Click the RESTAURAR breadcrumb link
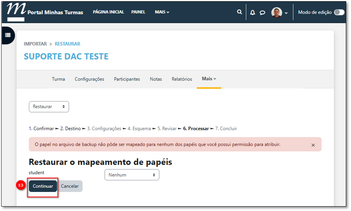The height and width of the screenshot is (211, 351). pos(67,44)
